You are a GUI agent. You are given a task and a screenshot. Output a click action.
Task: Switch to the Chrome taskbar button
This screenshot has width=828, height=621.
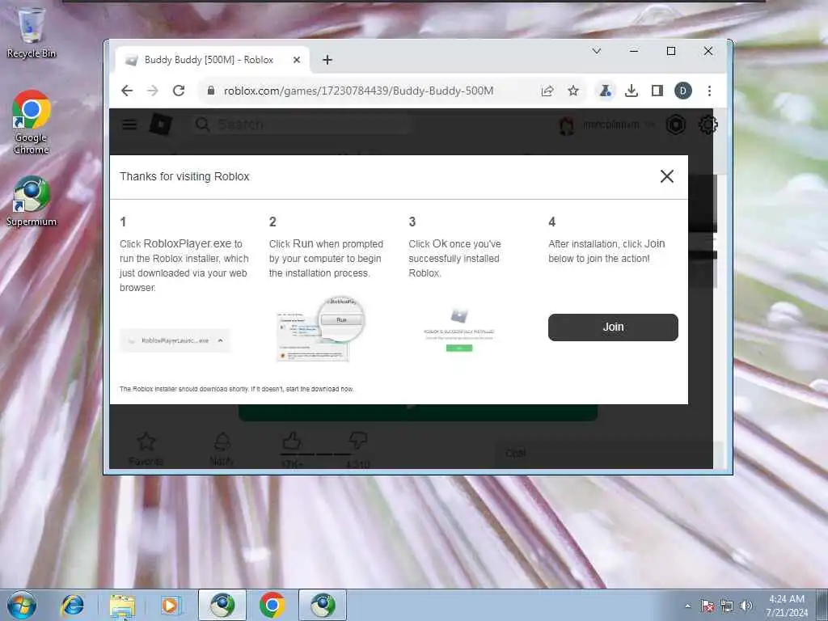(272, 605)
